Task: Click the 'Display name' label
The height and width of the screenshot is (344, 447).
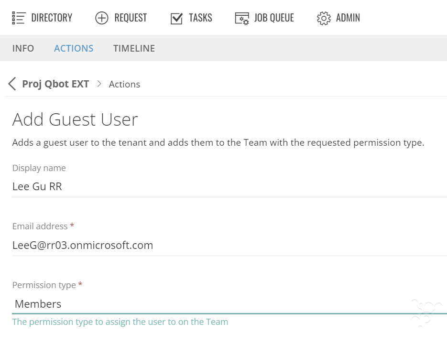Action: tap(39, 168)
